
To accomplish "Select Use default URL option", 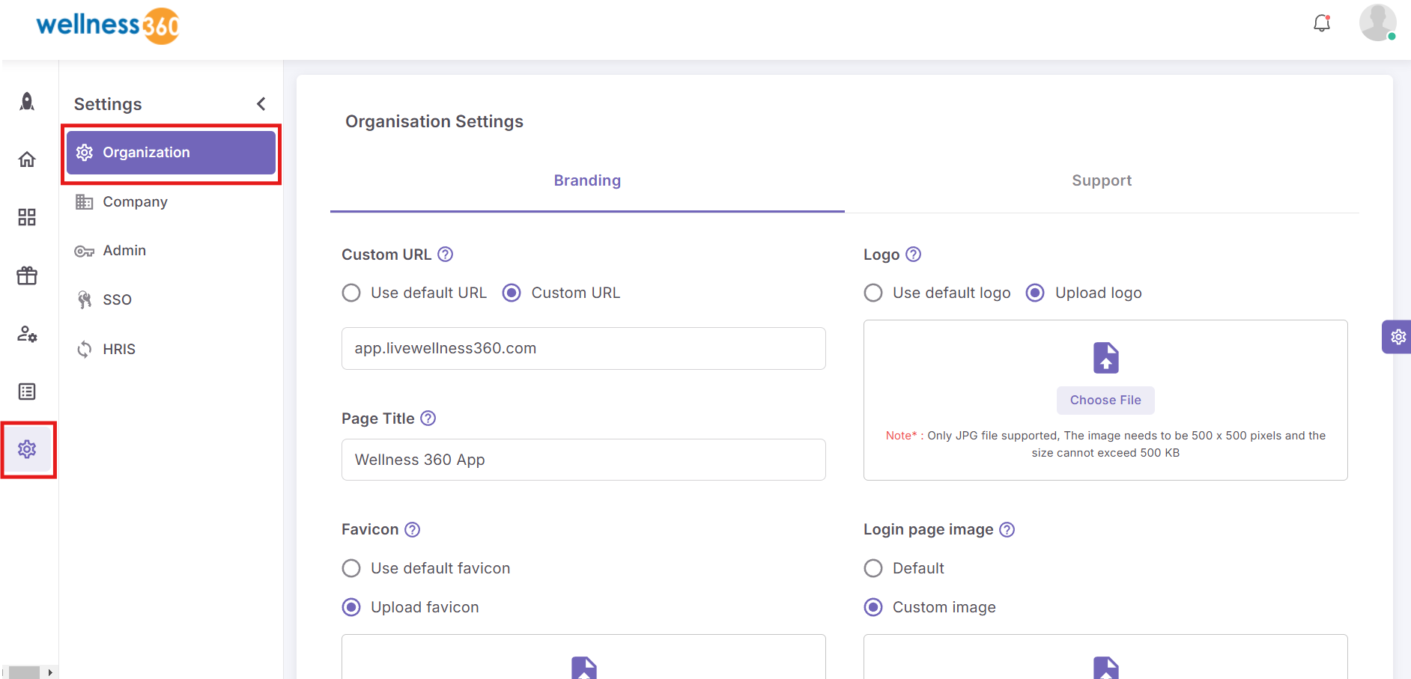I will (x=351, y=293).
